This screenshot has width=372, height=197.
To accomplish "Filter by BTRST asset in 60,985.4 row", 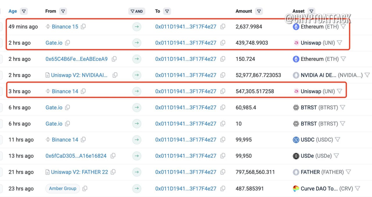I will tap(342, 107).
